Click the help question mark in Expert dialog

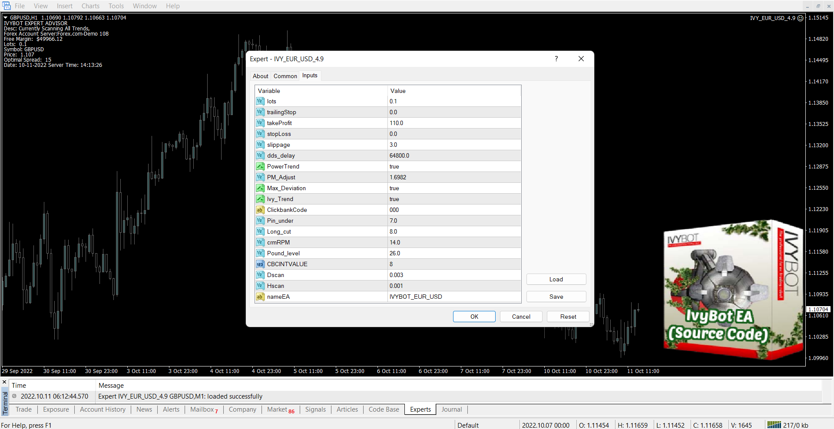pyautogui.click(x=556, y=59)
